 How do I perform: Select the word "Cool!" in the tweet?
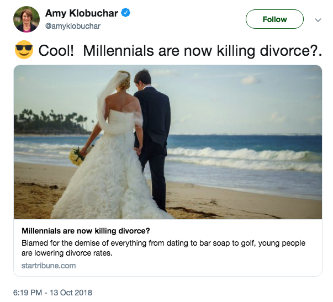(57, 51)
